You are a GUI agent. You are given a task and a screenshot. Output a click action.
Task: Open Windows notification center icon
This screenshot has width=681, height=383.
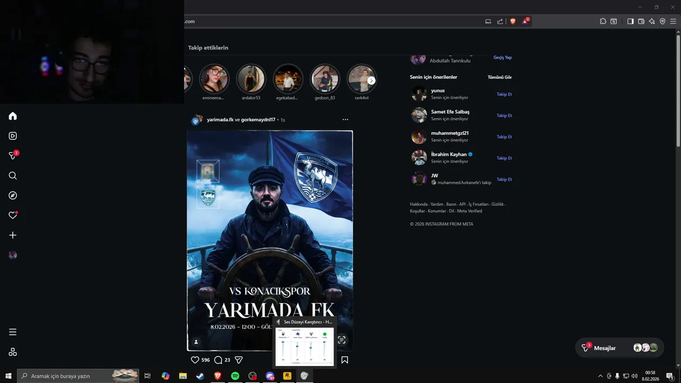670,376
